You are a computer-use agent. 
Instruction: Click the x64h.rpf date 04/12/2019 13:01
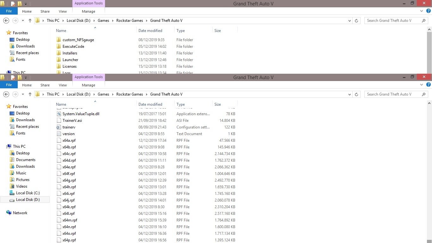152,187
